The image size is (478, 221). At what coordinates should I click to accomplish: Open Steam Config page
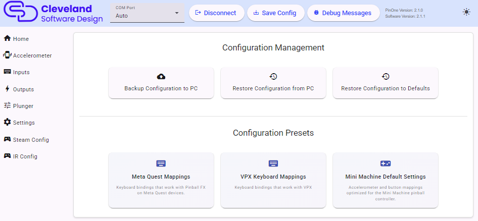(31, 140)
